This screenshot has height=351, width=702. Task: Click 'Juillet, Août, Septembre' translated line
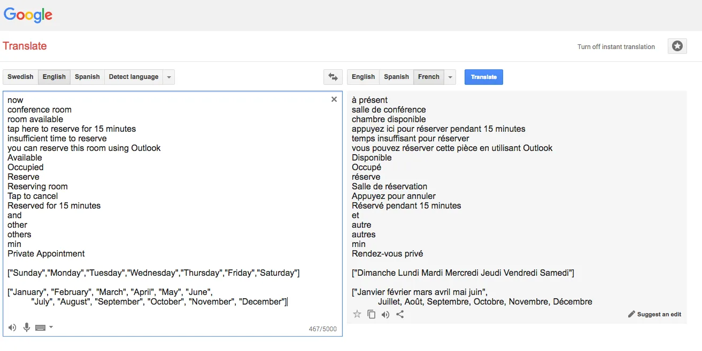(485, 302)
